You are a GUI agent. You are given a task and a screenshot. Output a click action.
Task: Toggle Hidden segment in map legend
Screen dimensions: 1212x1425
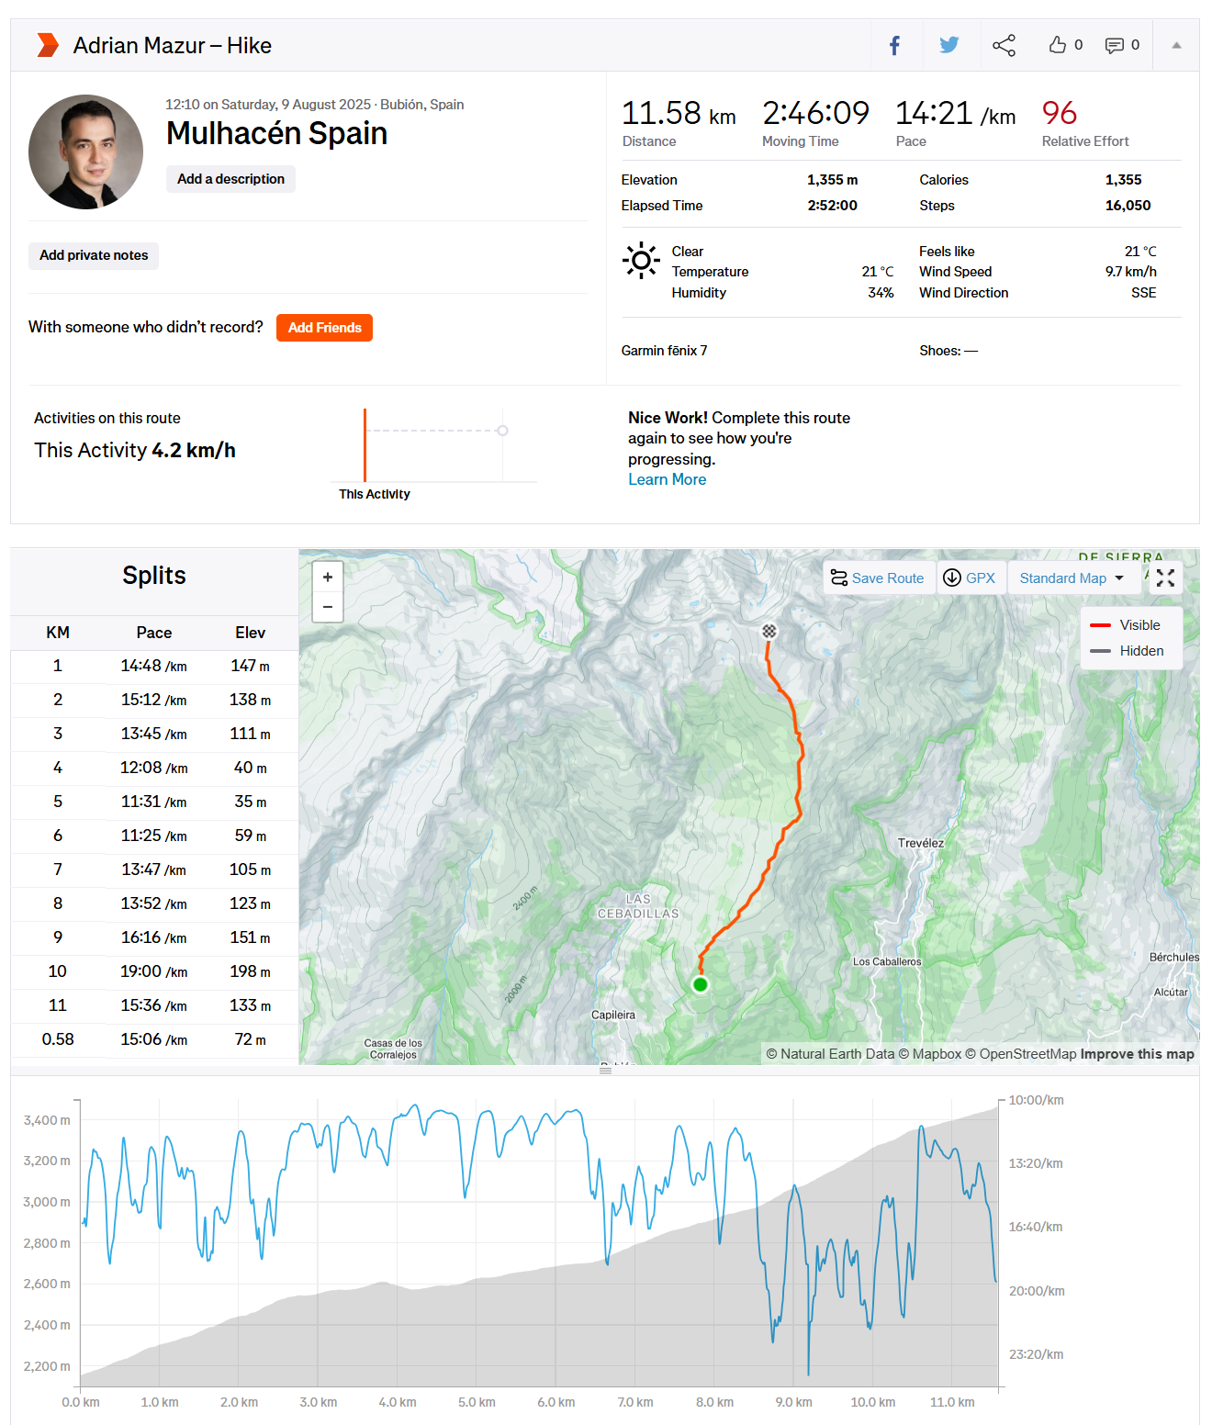1128,651
